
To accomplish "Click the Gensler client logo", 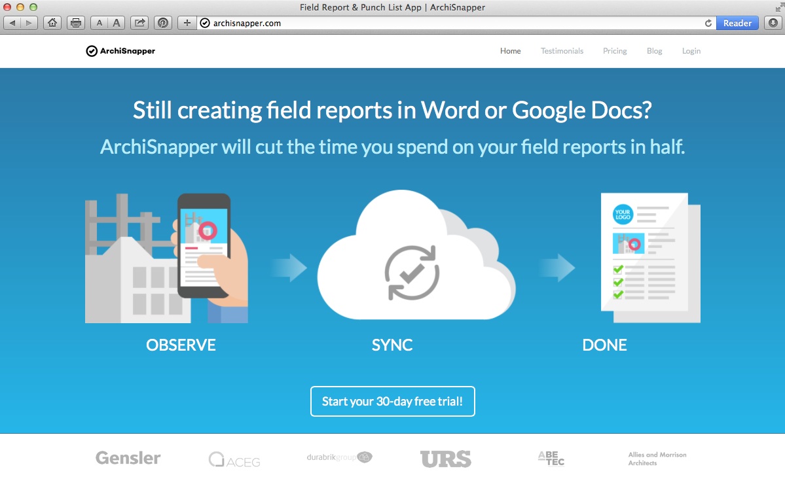I will tap(128, 458).
